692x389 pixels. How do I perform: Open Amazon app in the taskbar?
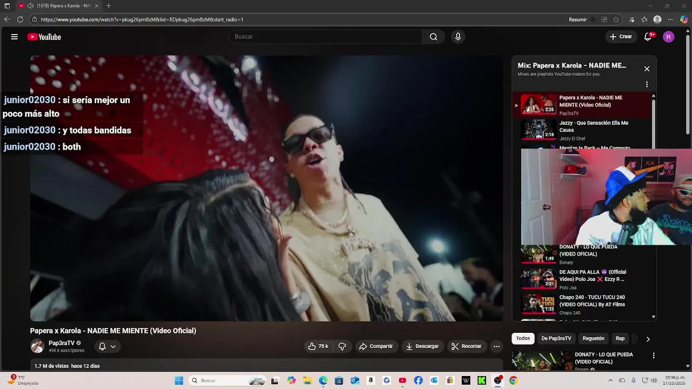click(371, 380)
